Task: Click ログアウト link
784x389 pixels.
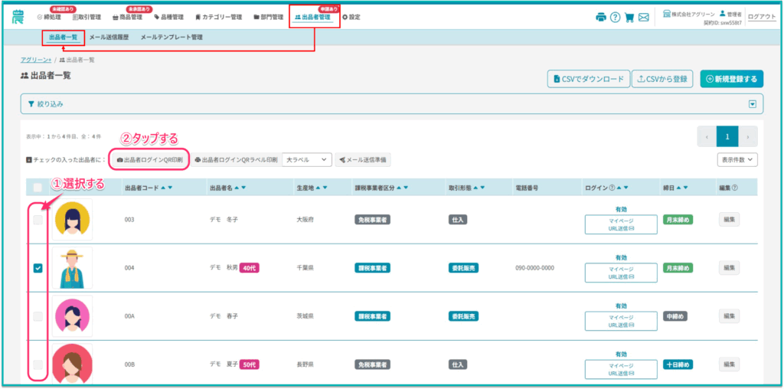Action: (762, 17)
